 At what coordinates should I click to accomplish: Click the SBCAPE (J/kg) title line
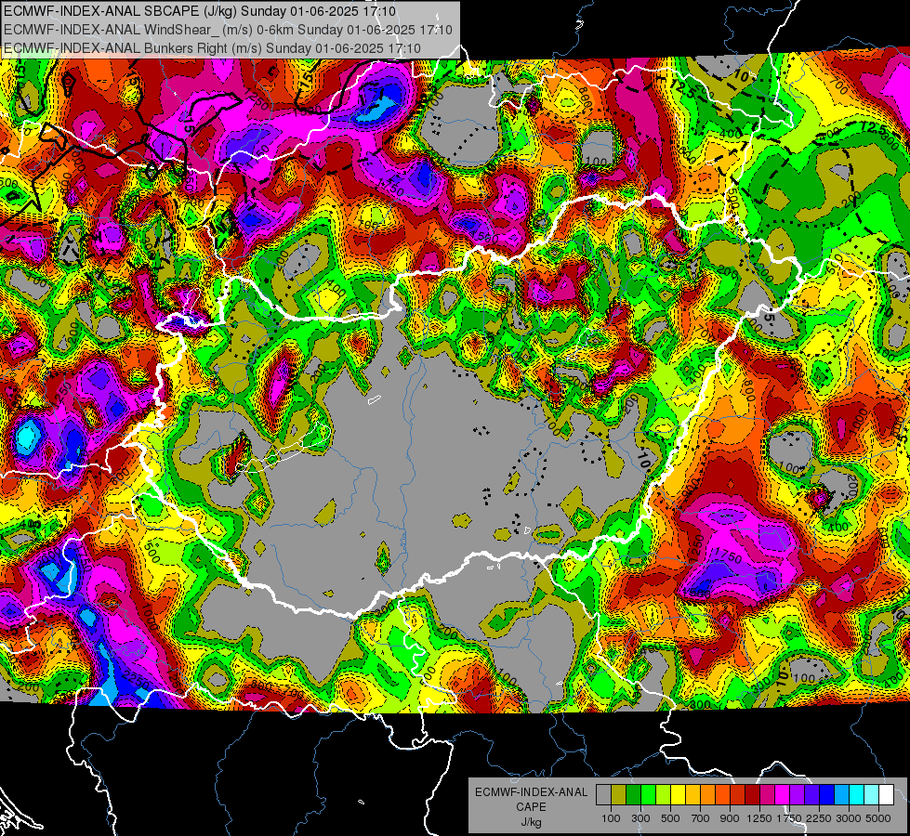(200, 11)
